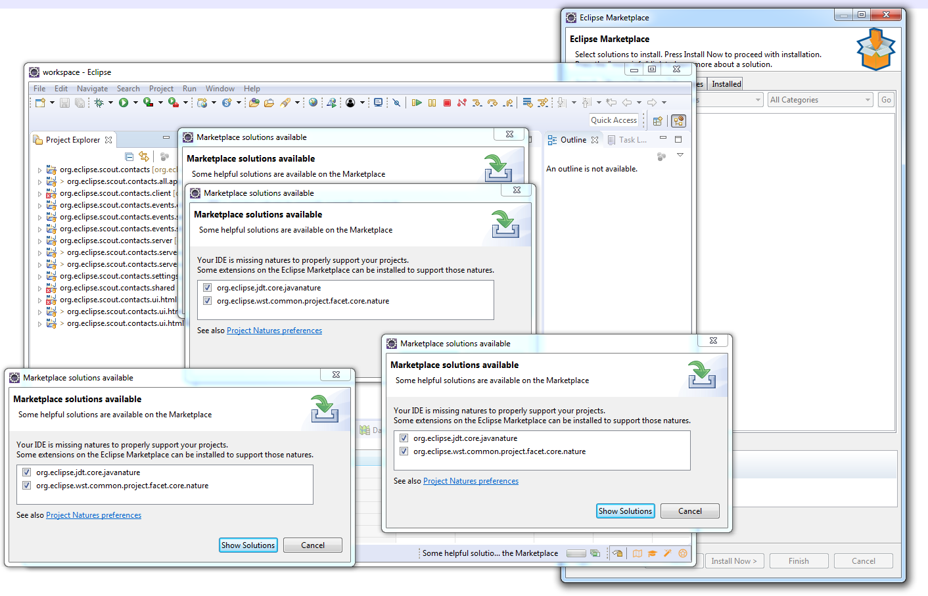Image resolution: width=928 pixels, height=596 pixels.
Task: Collapse all in Project Explorer toolbar
Action: click(129, 156)
